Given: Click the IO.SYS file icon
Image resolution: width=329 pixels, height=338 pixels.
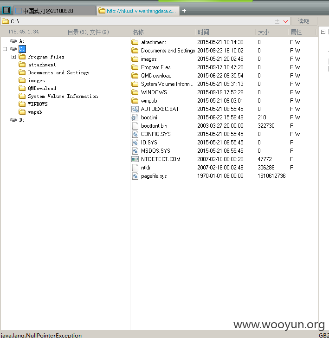Looking at the screenshot, I should click(x=135, y=143).
